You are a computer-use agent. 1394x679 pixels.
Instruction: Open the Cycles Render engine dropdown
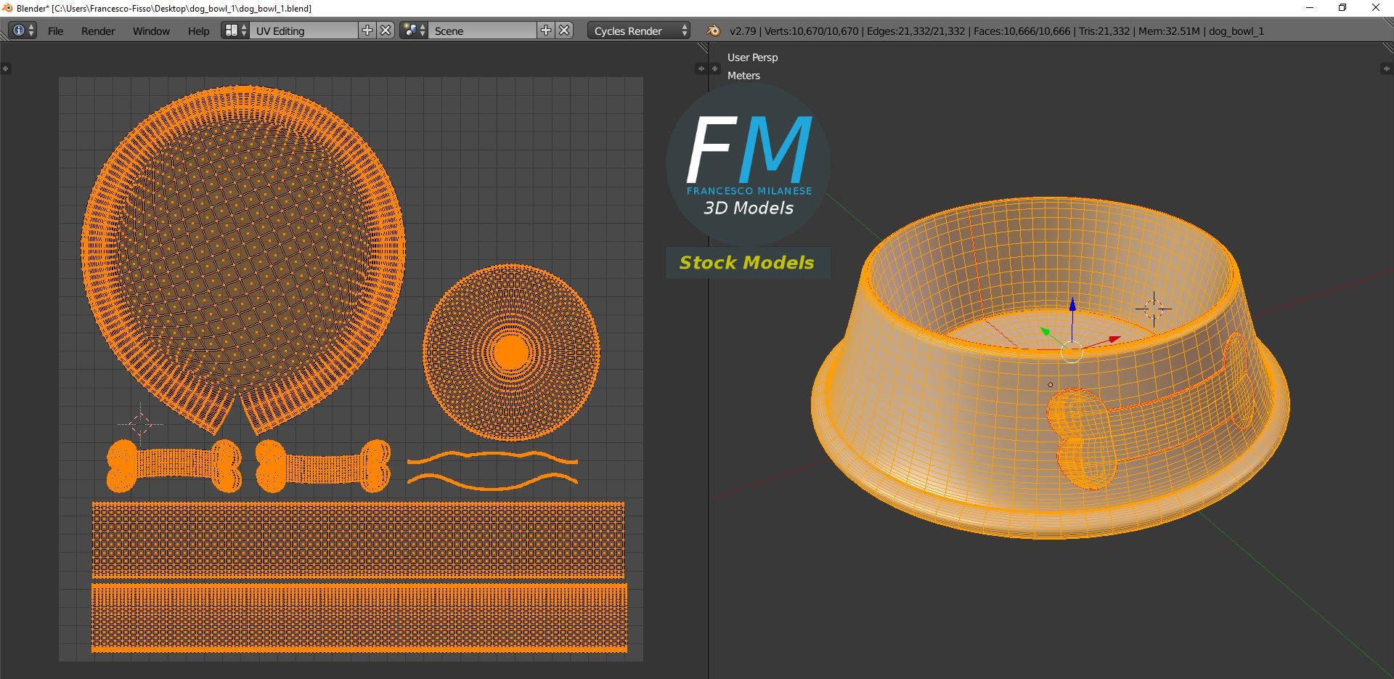[639, 31]
